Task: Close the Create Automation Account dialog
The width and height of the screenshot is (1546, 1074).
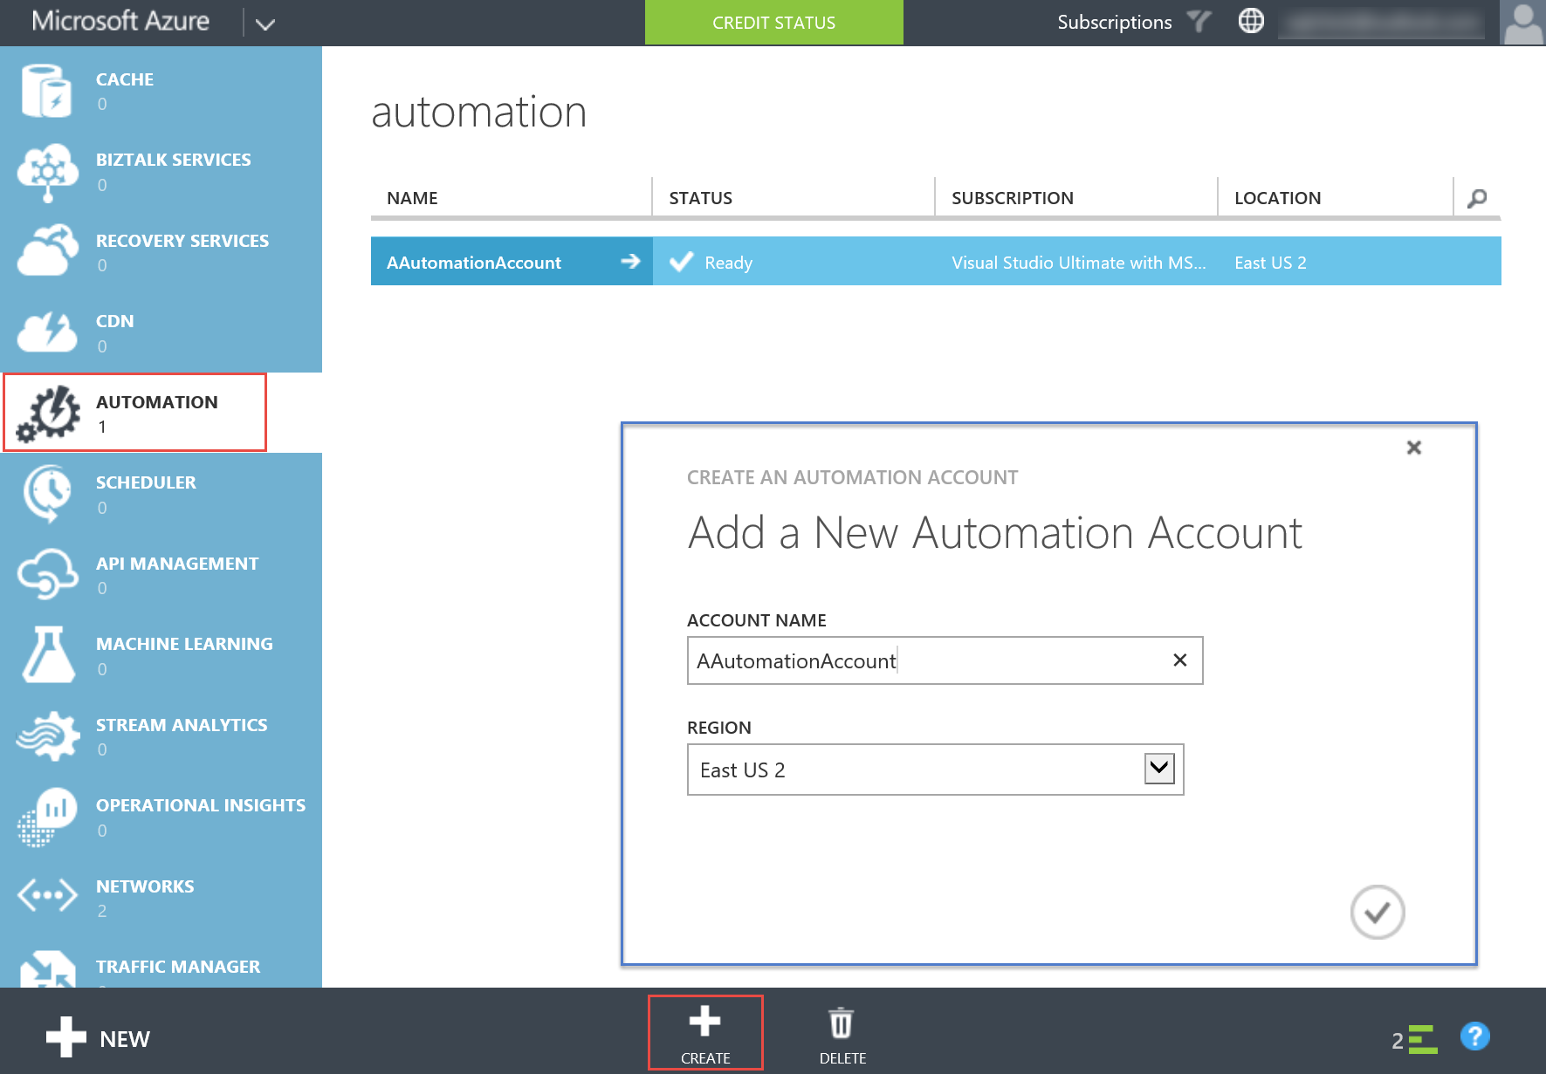Action: point(1414,448)
